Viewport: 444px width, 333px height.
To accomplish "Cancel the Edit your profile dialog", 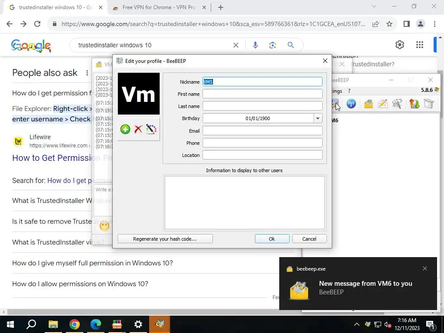I will pyautogui.click(x=309, y=239).
